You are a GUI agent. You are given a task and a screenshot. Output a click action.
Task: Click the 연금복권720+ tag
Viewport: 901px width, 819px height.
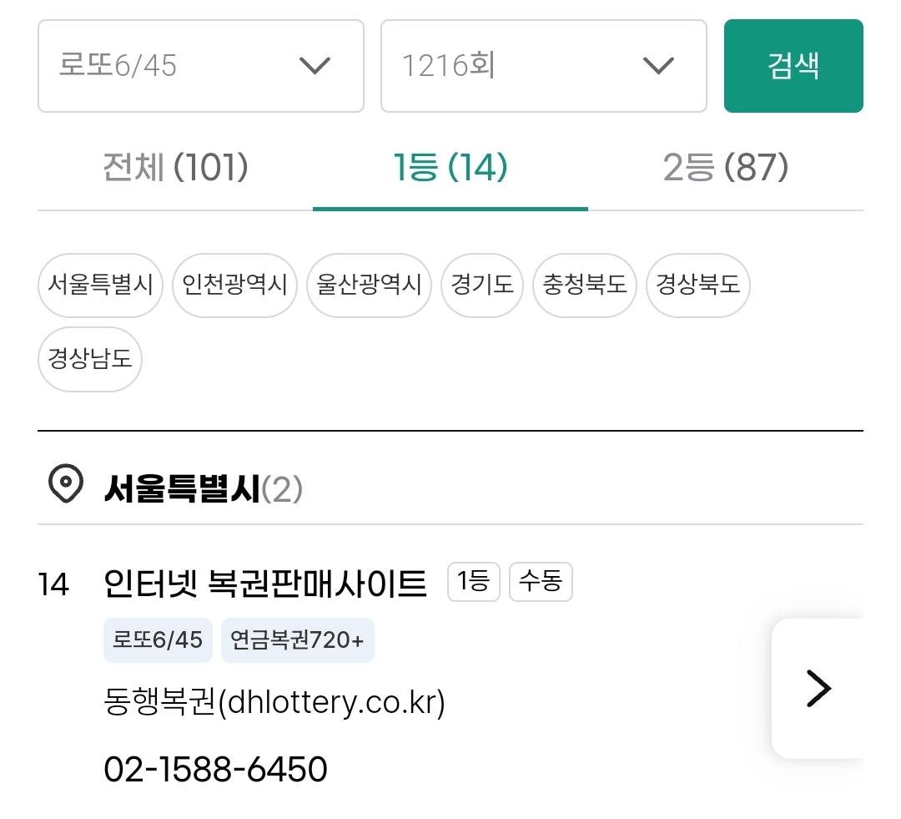[x=297, y=640]
